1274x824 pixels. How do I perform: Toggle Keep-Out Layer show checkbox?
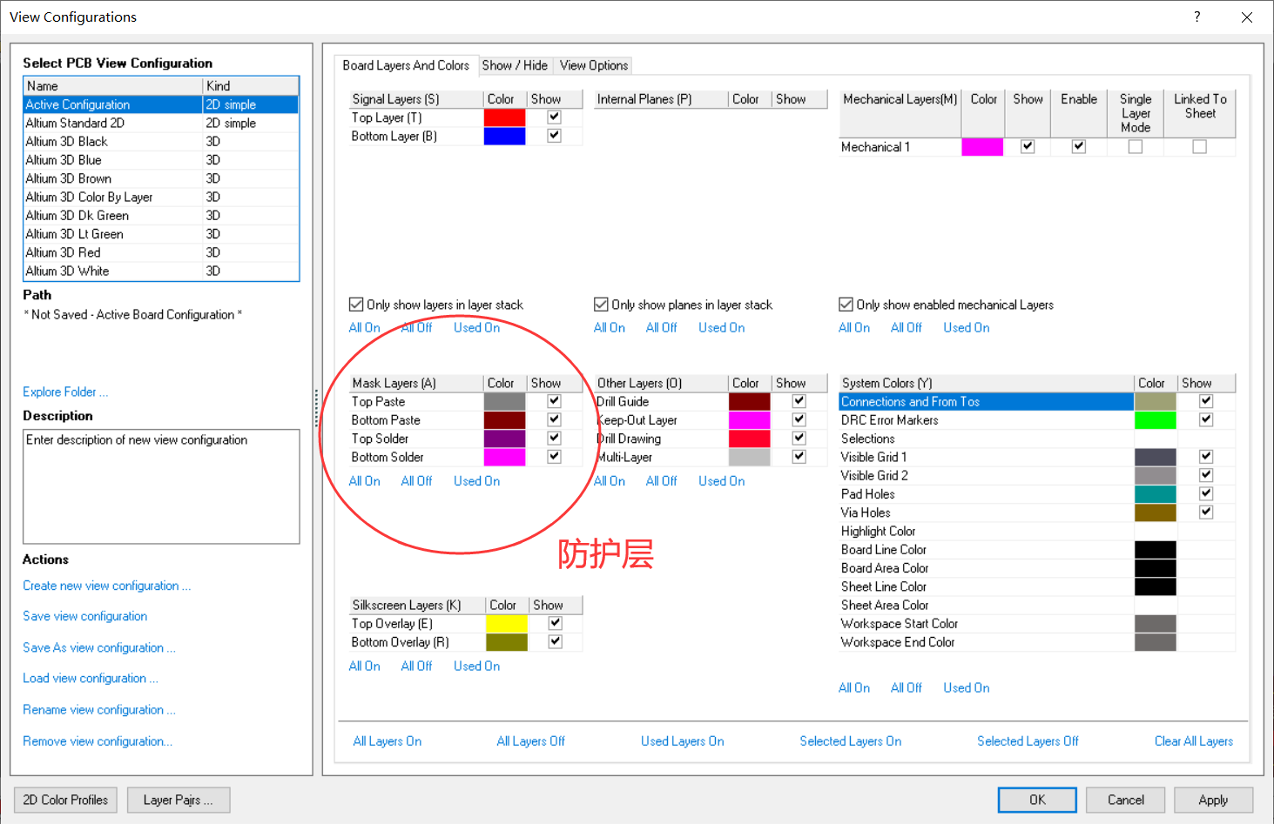tap(799, 419)
